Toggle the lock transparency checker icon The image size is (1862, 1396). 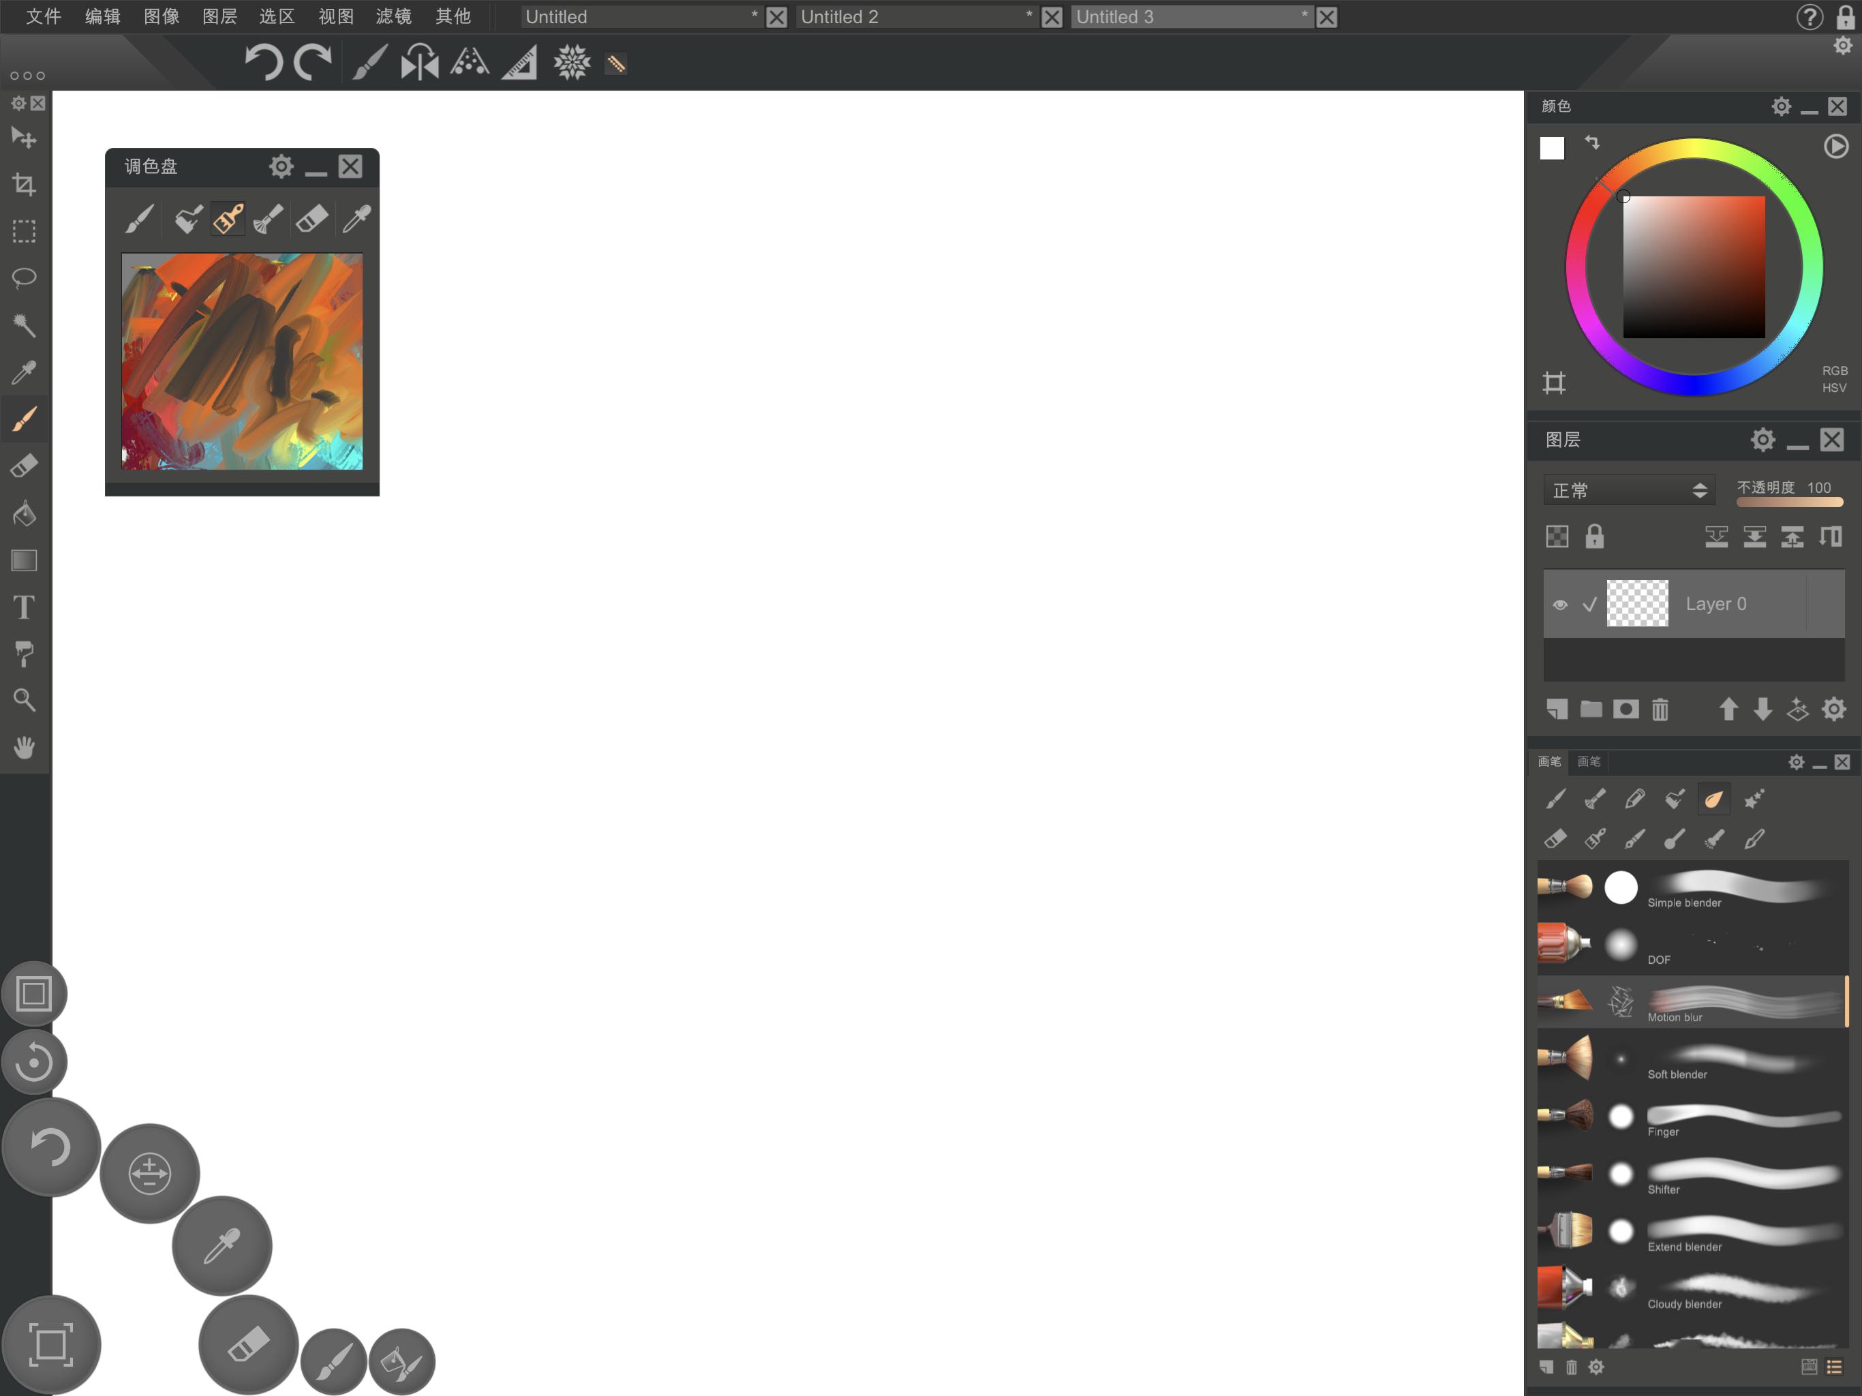(1557, 536)
